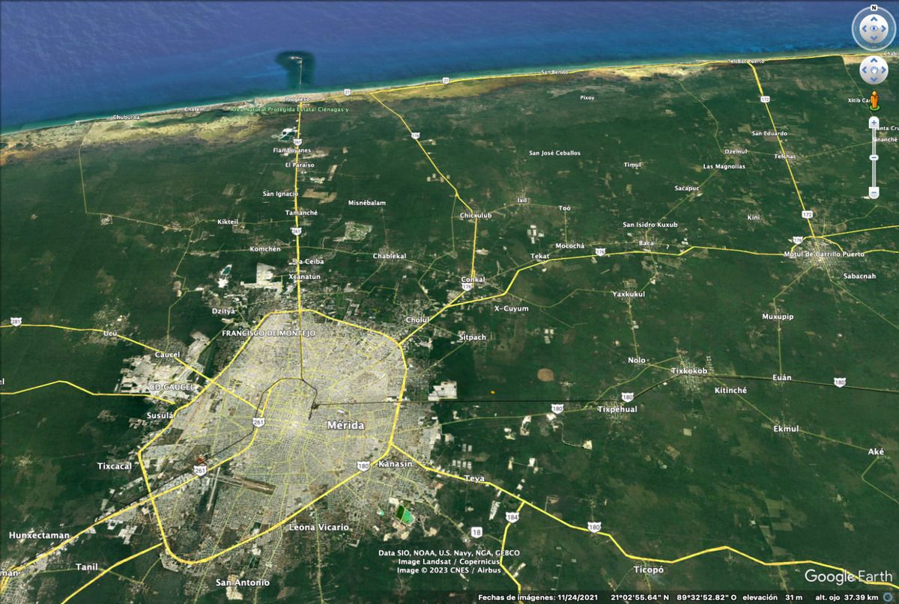Viewport: 899px width, 604px height.
Task: Click the 180 shield beside Kanasín
Action: 363,466
